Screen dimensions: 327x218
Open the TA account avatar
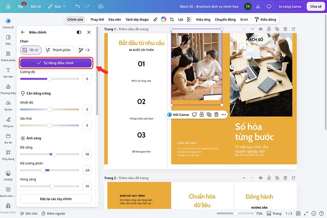(x=248, y=7)
